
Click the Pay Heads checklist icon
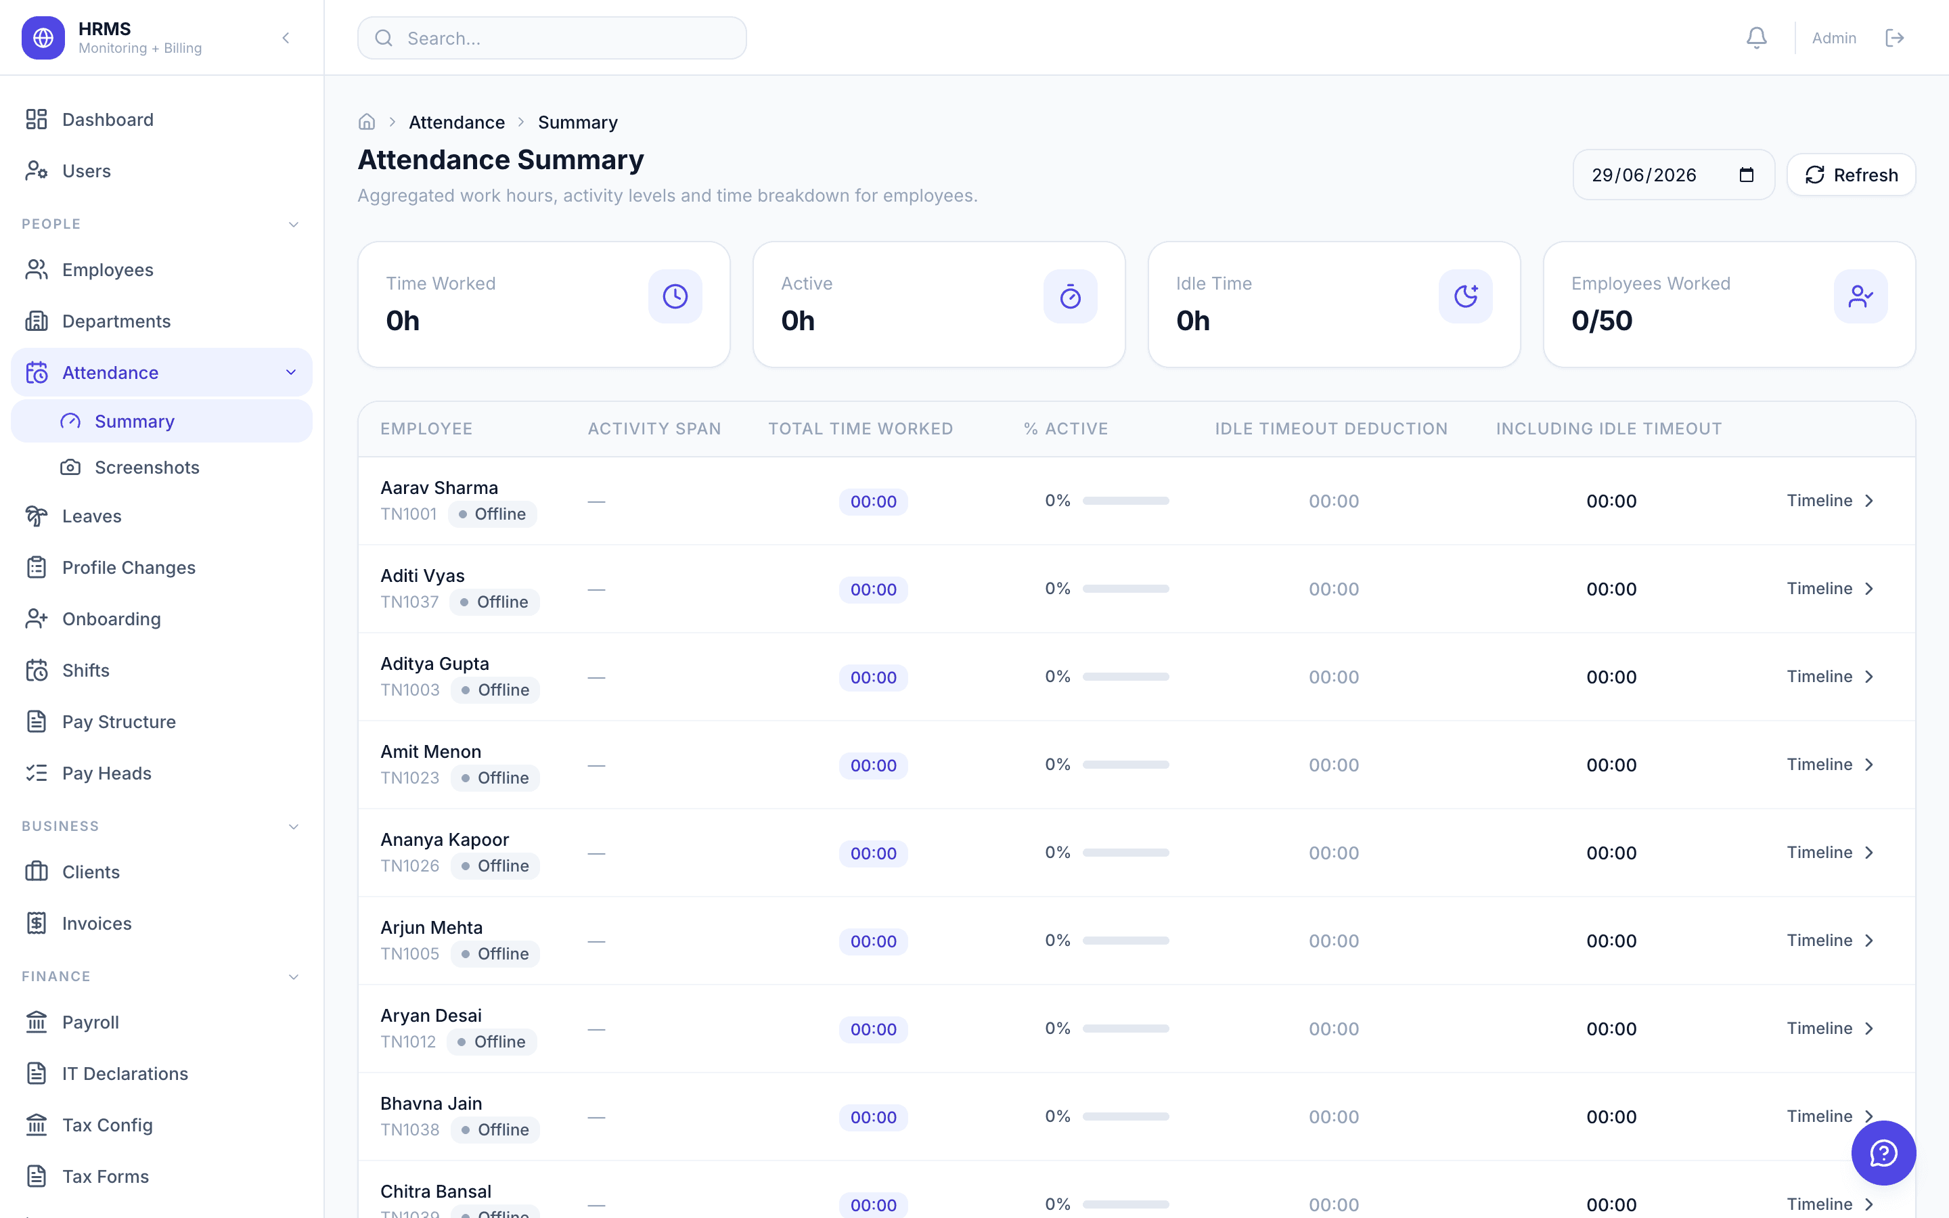[x=37, y=773]
